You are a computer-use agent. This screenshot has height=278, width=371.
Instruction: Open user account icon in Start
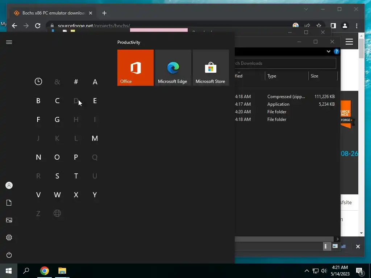coord(9,185)
